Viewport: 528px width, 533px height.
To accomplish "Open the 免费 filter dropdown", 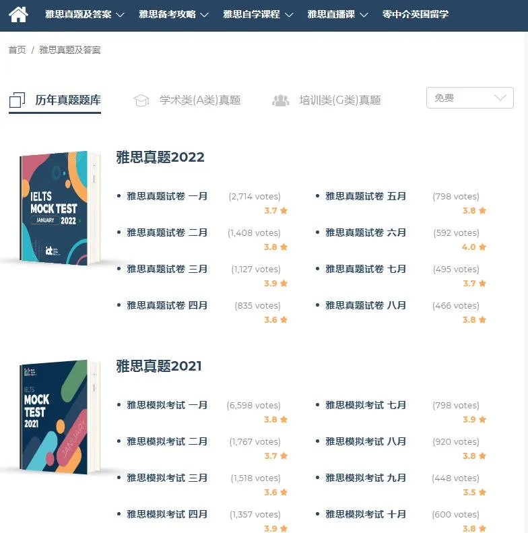I will (470, 98).
